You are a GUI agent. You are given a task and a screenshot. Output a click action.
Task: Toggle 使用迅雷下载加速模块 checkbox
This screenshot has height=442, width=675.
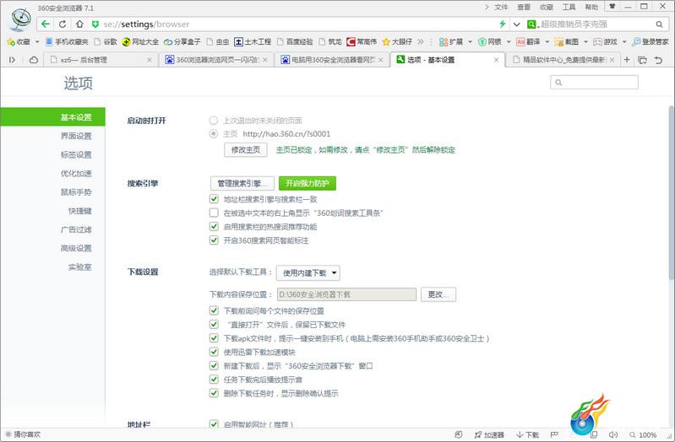(214, 352)
